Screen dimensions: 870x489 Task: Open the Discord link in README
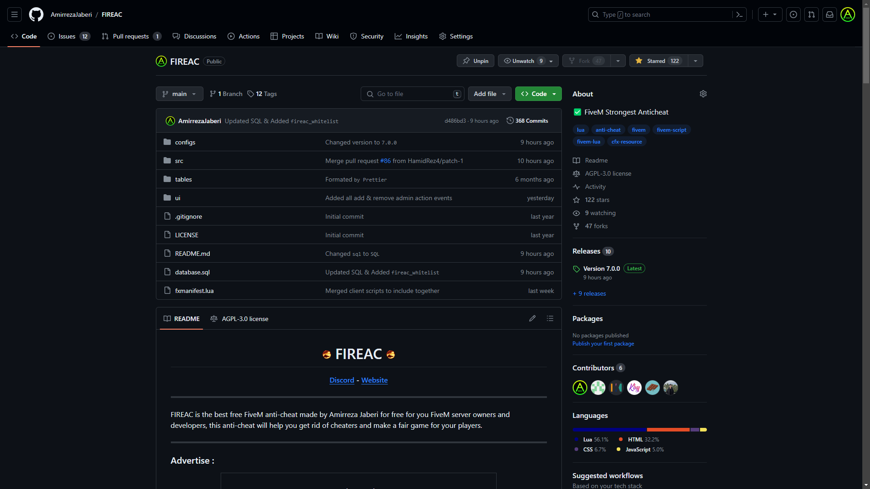(342, 380)
